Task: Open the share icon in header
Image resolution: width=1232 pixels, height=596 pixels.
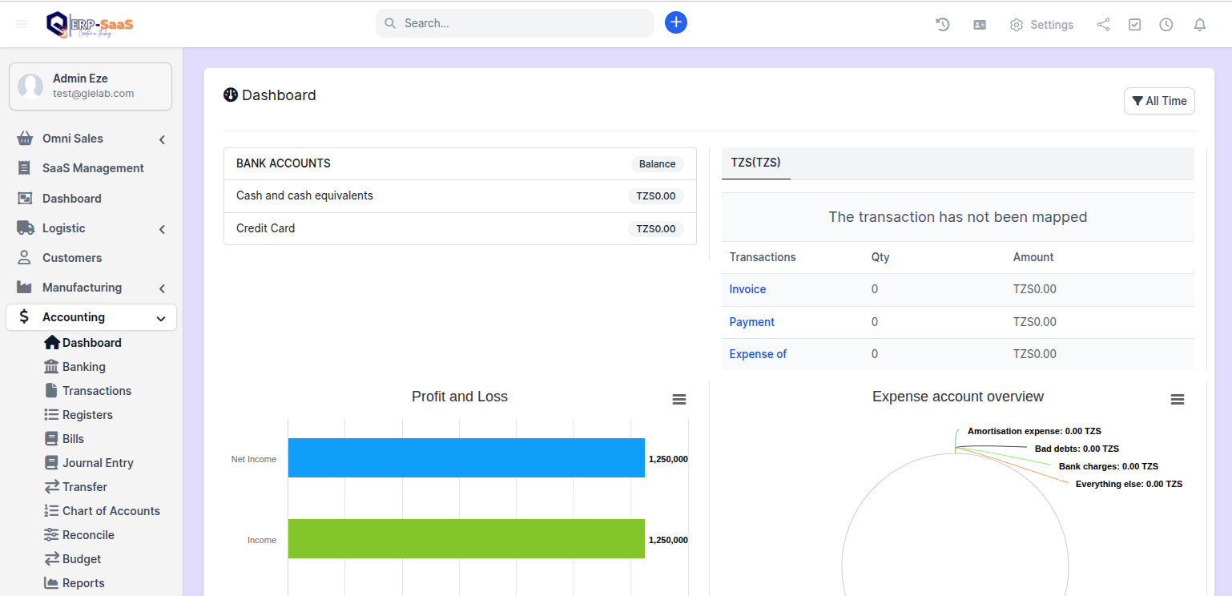Action: tap(1103, 25)
